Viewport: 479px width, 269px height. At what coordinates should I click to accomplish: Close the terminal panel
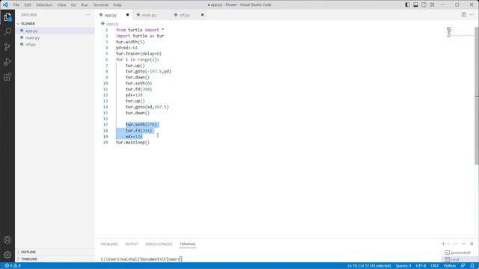click(472, 244)
